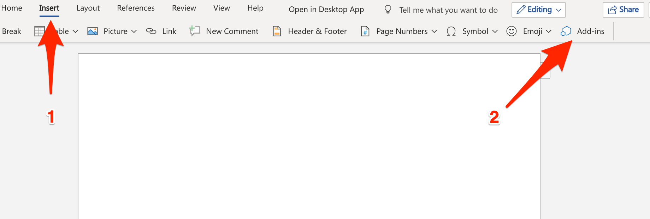Click the New Comment speech bubble icon
Screen dimensions: 650x219
[195, 31]
